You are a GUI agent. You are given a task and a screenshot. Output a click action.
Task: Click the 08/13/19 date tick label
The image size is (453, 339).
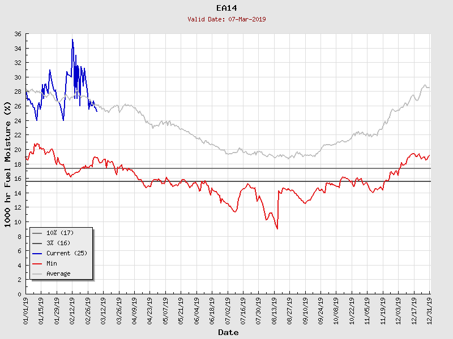click(x=274, y=310)
